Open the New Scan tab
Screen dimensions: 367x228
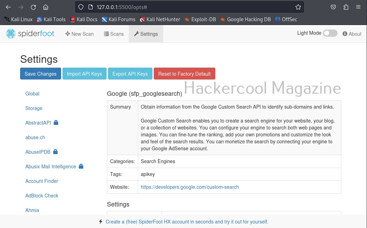(80, 34)
